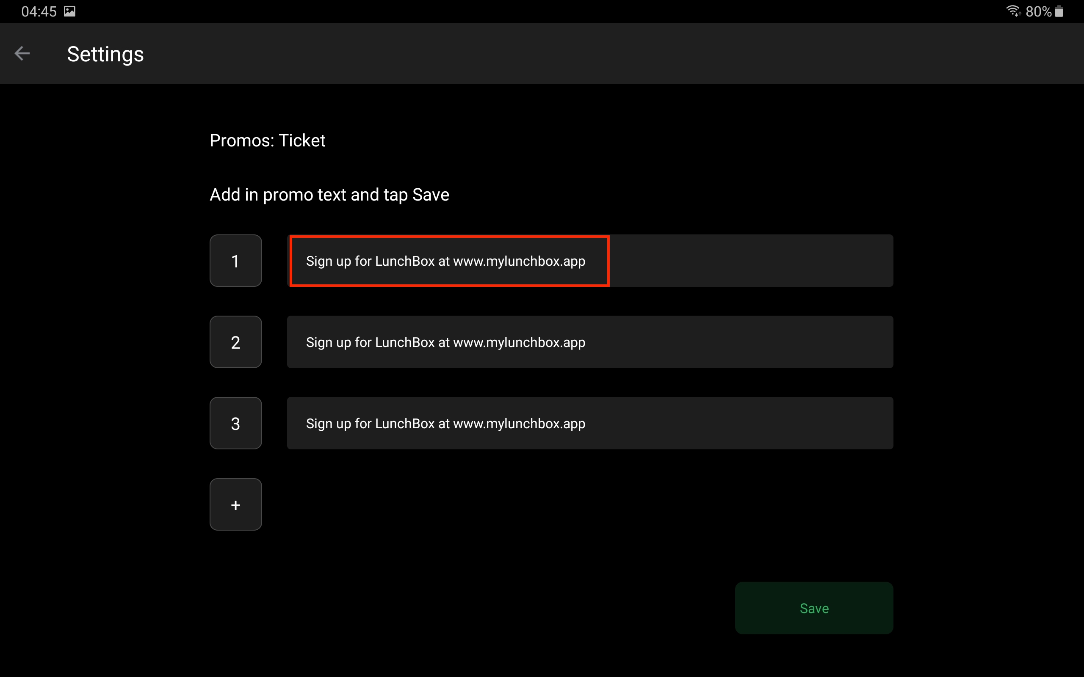
Task: Click the Save button
Action: [x=814, y=608]
